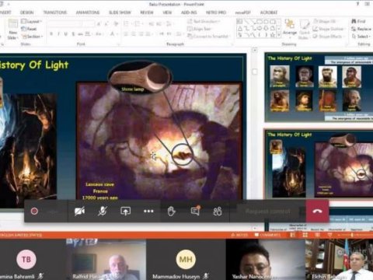This screenshot has height=280, width=373.
Task: Open the font name combo box
Action: pyautogui.click(x=64, y=24)
